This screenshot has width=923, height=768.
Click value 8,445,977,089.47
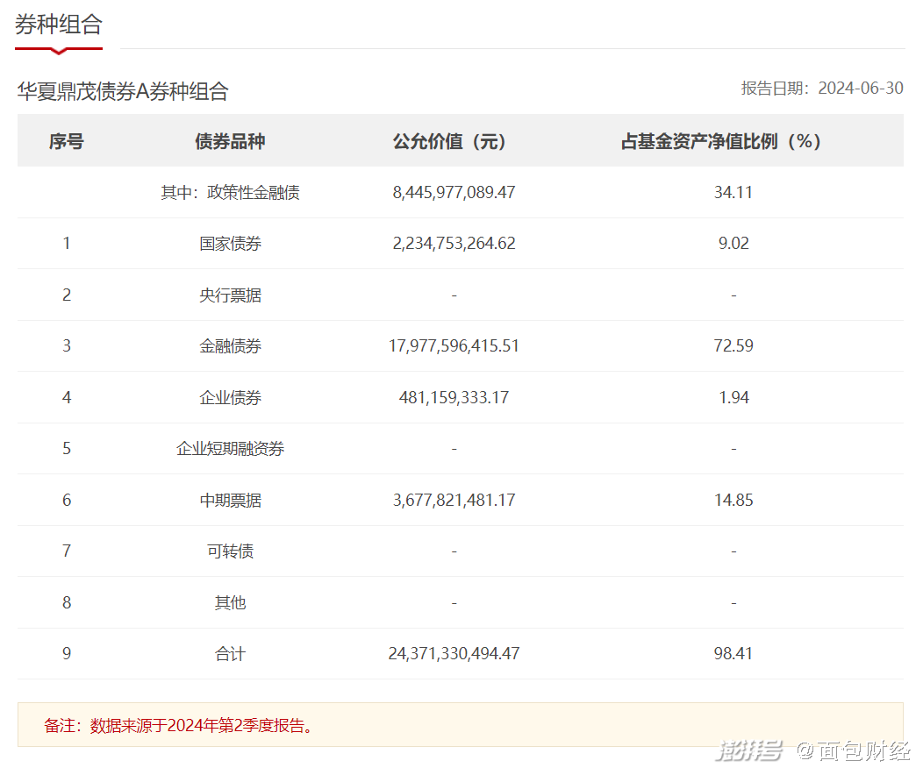tap(454, 192)
